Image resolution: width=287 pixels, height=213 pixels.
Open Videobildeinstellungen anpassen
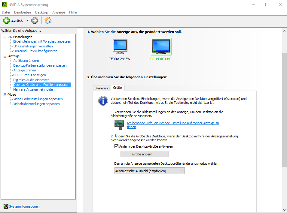click(x=36, y=104)
